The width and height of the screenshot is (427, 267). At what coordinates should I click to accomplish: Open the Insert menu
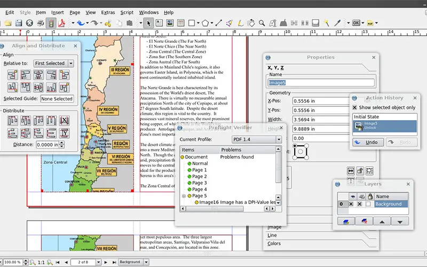coord(58,12)
